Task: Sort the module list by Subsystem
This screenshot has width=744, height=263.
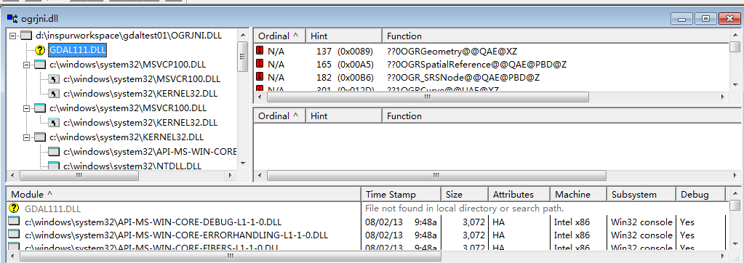Action: 641,194
